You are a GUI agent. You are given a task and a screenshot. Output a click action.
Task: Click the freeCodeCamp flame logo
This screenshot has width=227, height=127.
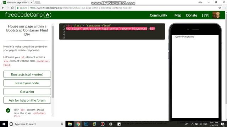tap(28, 15)
